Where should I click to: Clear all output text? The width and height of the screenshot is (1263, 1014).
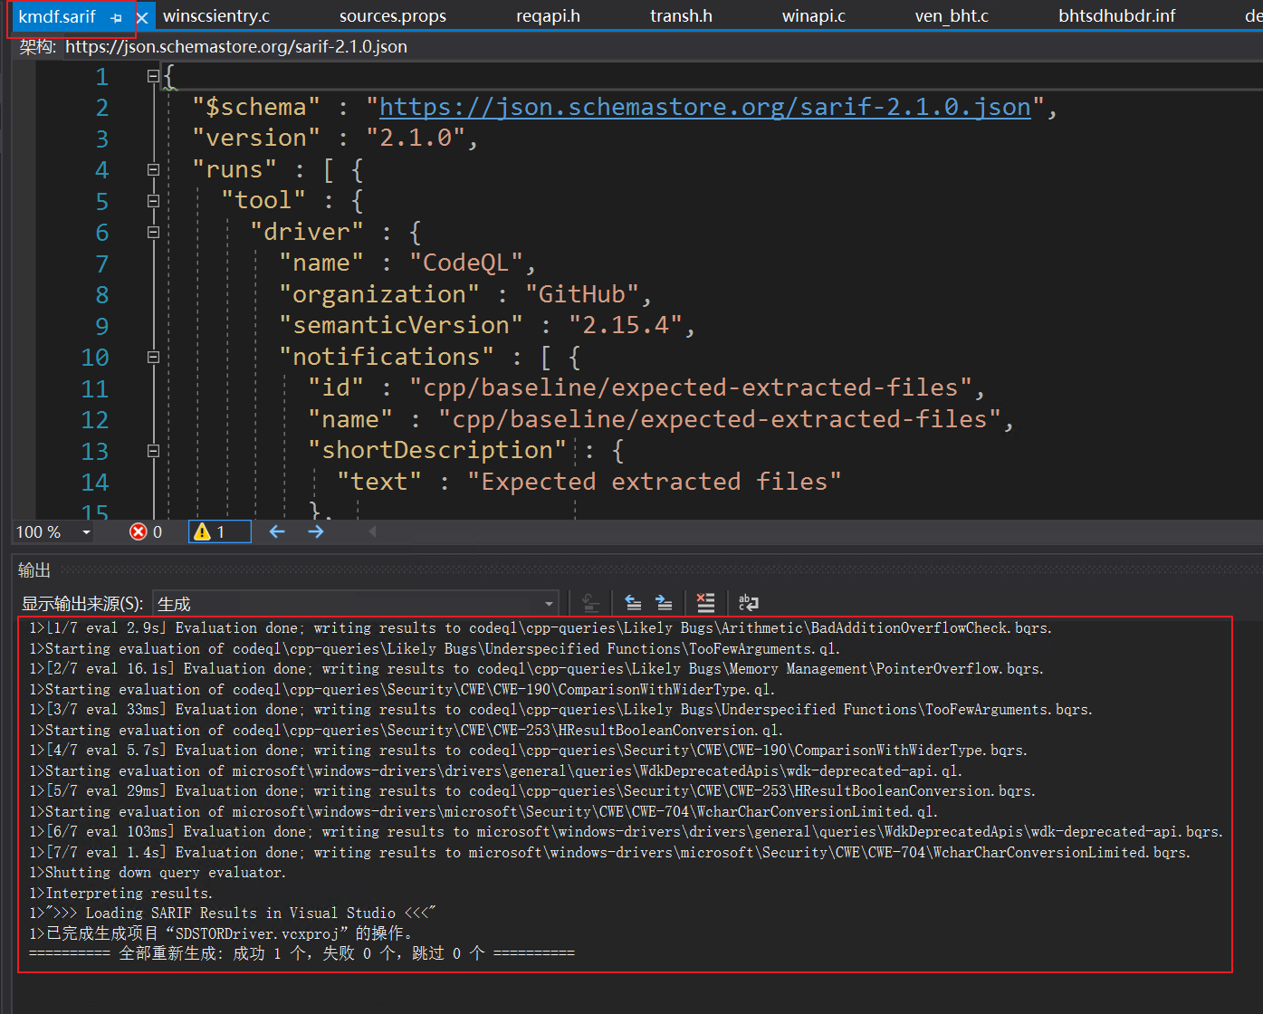[x=705, y=603]
